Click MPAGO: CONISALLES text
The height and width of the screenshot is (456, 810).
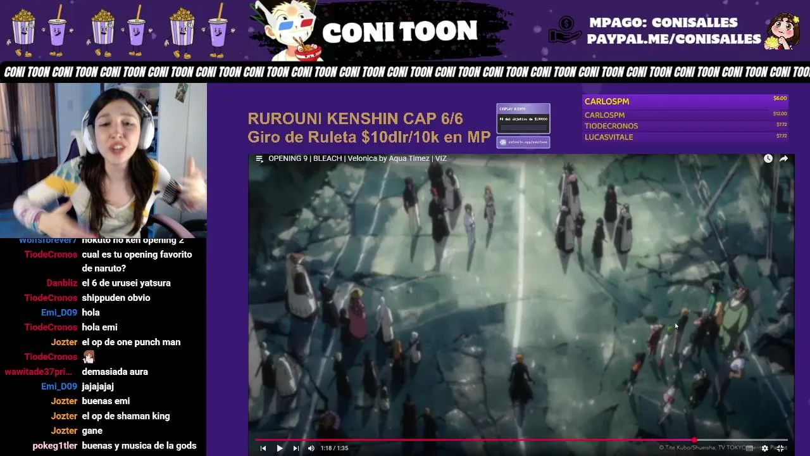click(x=663, y=23)
